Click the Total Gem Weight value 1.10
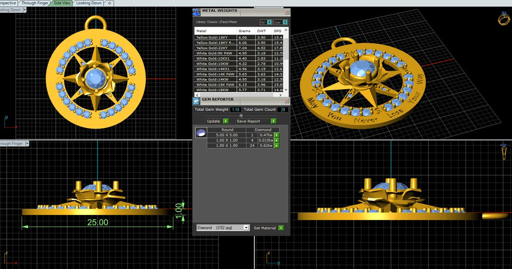 (236, 110)
